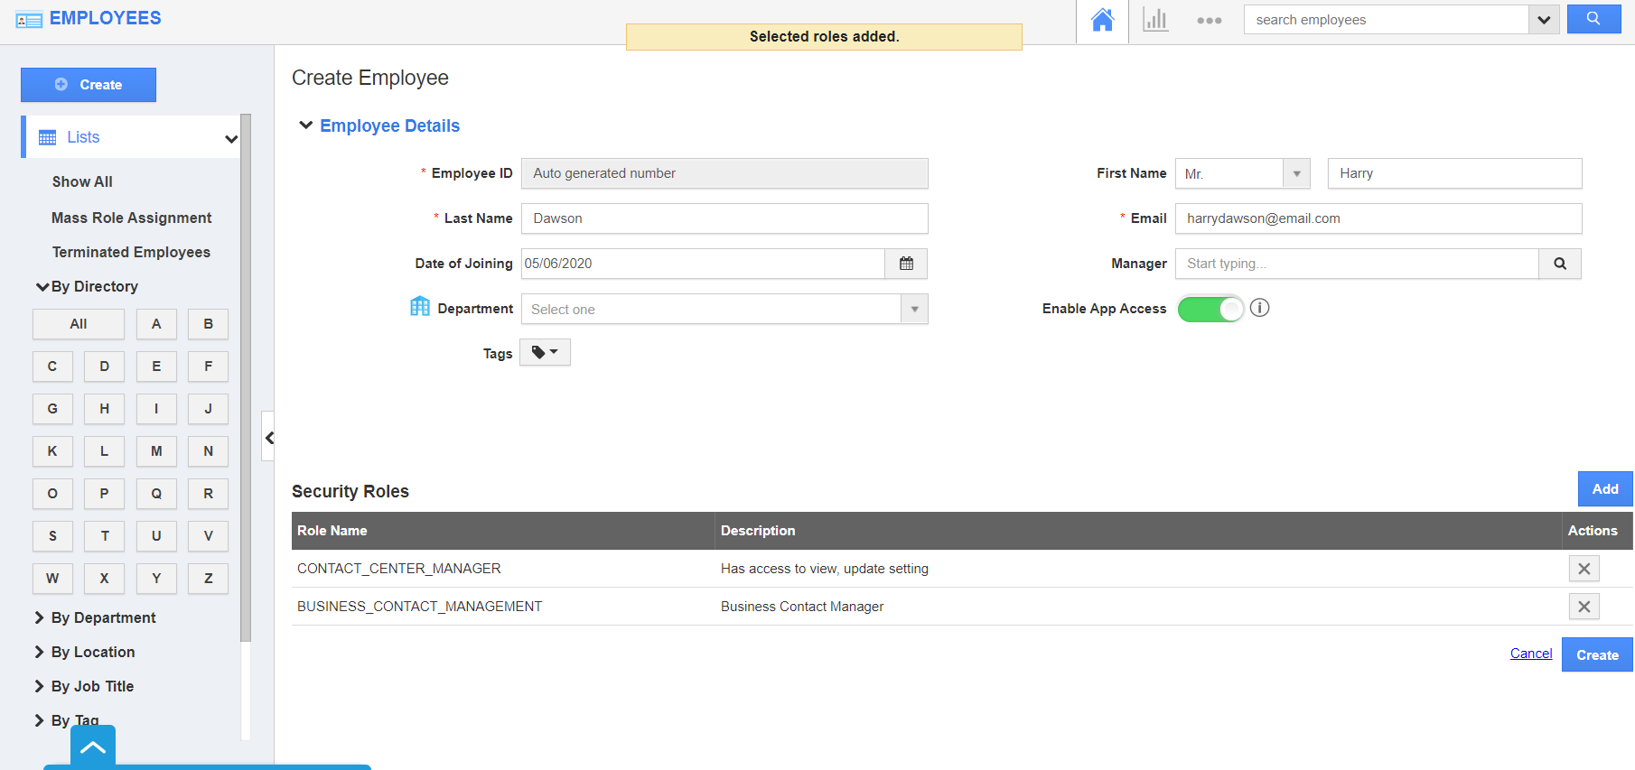1635x770 pixels.
Task: Click the info icon beside Enable App Access
Action: tap(1259, 308)
